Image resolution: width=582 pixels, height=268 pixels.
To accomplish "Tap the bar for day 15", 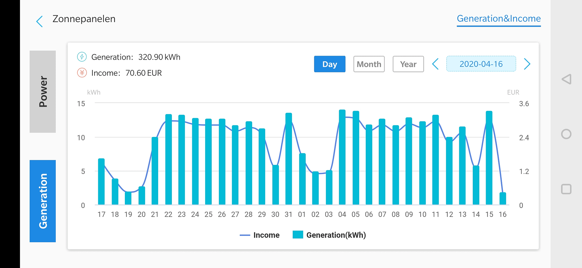I will (x=489, y=158).
